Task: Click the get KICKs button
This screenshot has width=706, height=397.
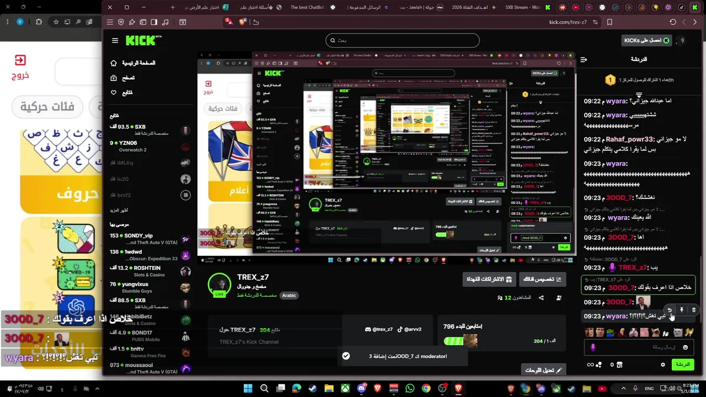Action: pyautogui.click(x=646, y=40)
